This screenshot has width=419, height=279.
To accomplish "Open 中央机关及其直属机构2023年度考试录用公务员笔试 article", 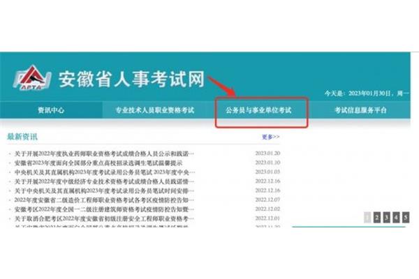I will [x=105, y=172].
